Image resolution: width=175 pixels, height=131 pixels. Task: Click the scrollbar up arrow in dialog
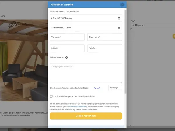click(125, 9)
